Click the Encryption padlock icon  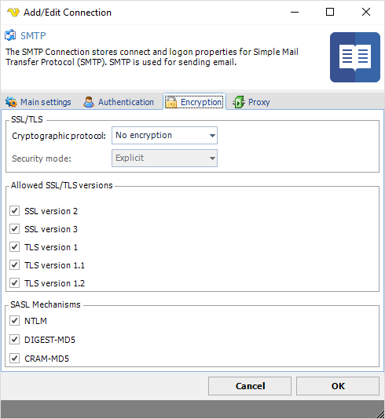click(x=171, y=102)
